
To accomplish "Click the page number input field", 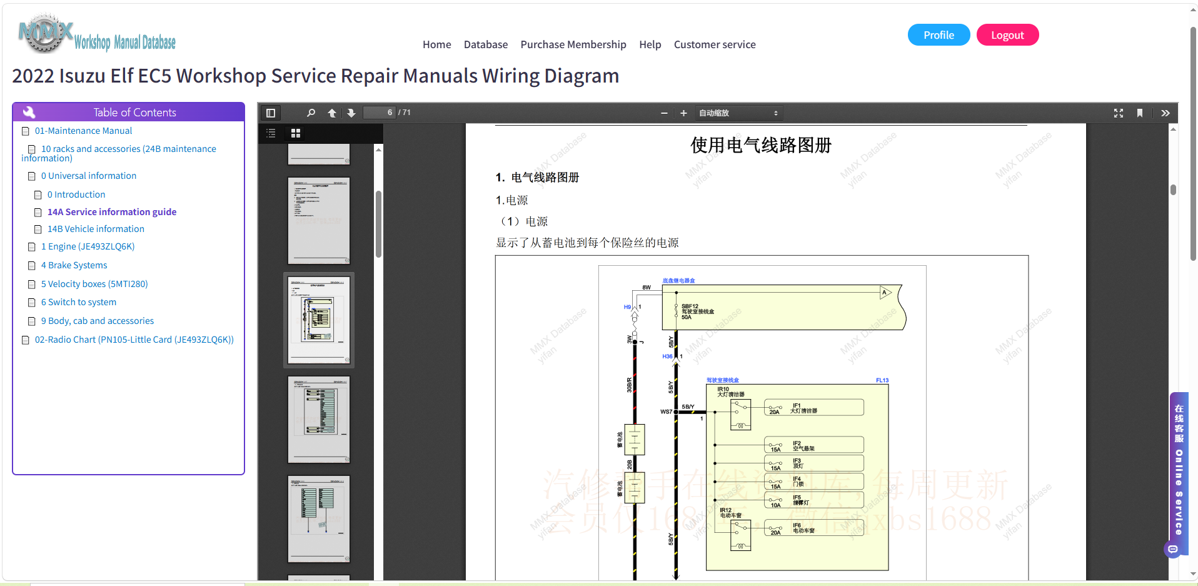I will point(380,113).
